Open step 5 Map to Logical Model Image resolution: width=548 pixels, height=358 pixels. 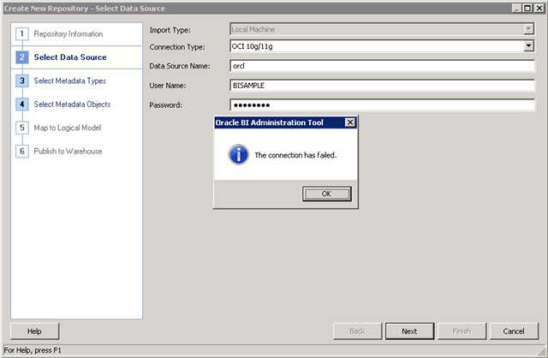(x=68, y=128)
